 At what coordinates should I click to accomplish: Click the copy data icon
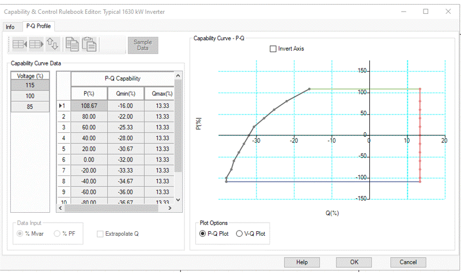pyautogui.click(x=73, y=44)
